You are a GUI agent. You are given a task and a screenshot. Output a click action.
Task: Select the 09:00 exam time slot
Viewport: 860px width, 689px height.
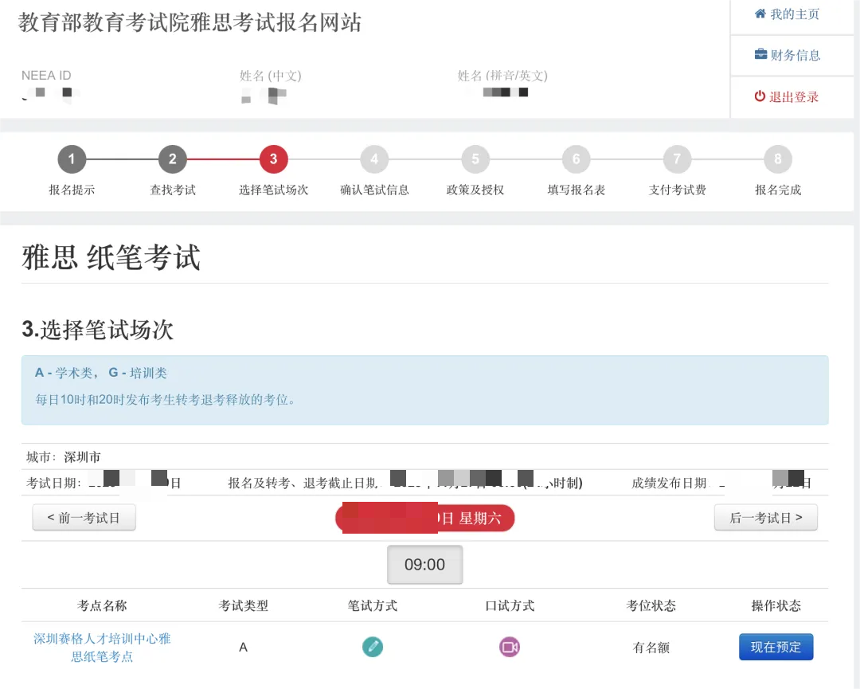tap(425, 564)
